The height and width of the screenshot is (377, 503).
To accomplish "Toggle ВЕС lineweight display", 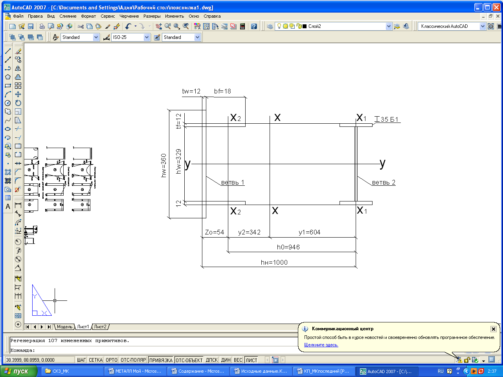I will pyautogui.click(x=238, y=360).
